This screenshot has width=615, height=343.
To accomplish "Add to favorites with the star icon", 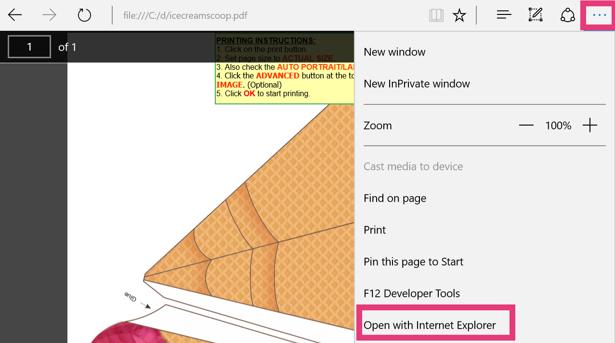I will (459, 15).
